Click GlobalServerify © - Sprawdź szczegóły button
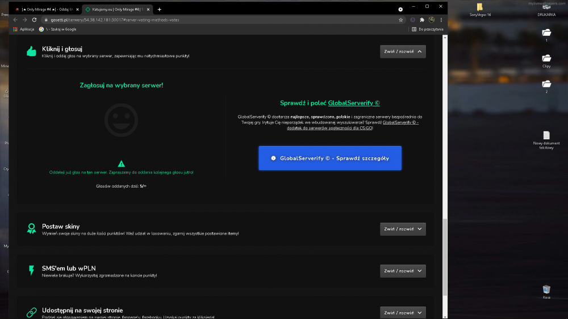Screen dimensions: 568x319 click(x=330, y=158)
